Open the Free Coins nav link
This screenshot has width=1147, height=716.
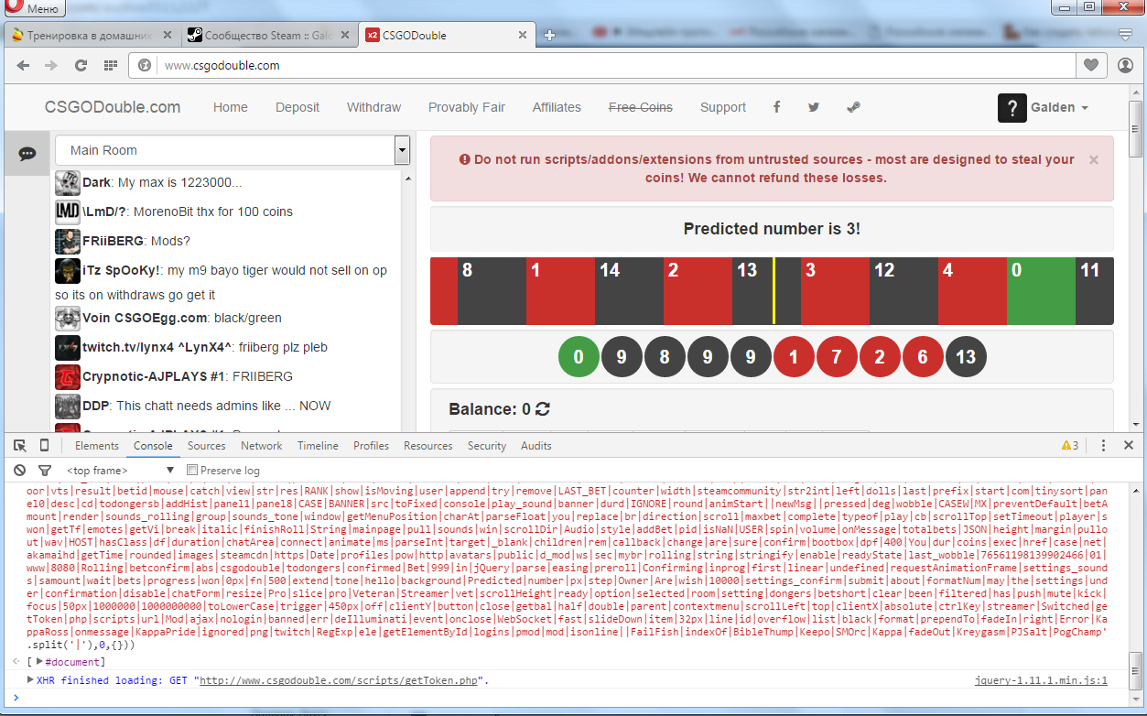coord(641,107)
